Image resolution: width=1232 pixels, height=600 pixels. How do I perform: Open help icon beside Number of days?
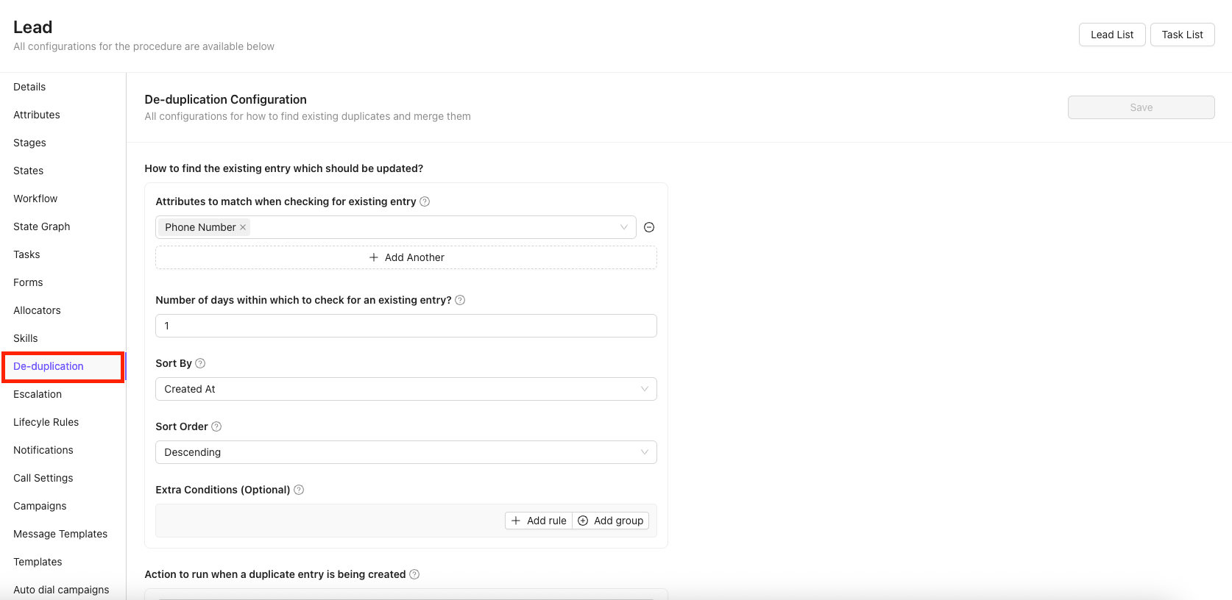(x=460, y=300)
